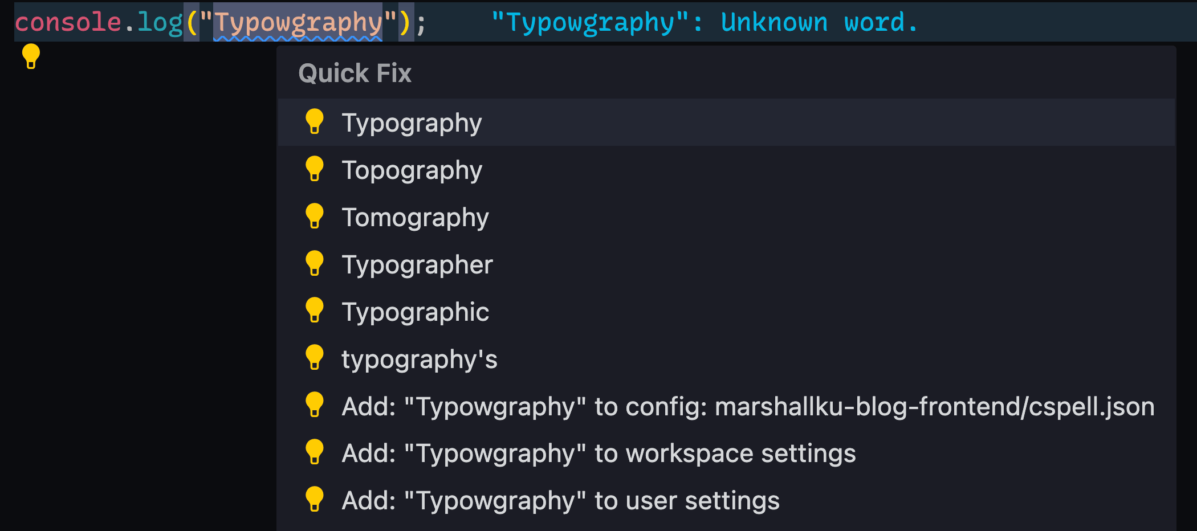Click the Quick Fix menu header
1197x531 pixels.
(355, 73)
